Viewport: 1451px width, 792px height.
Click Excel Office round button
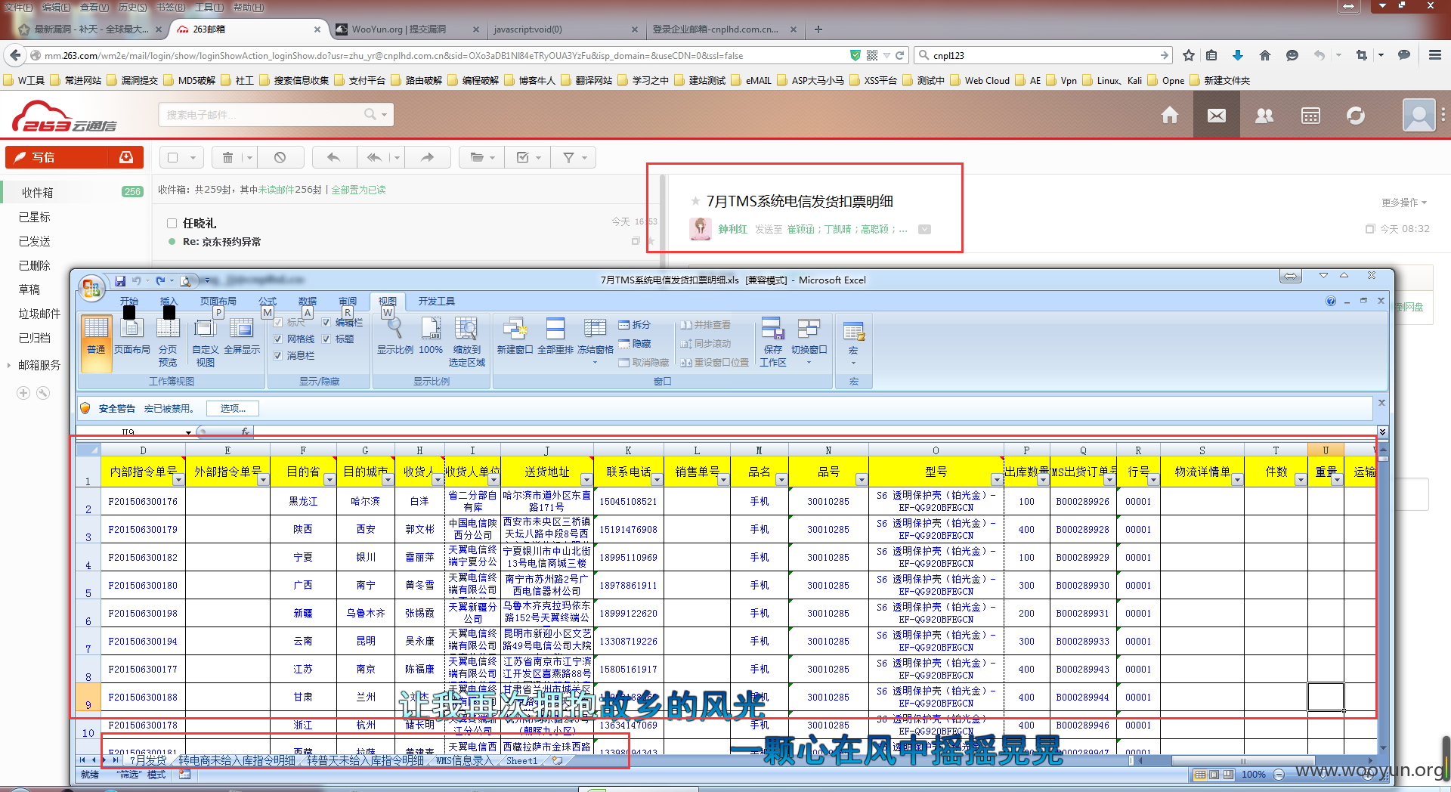coord(91,287)
